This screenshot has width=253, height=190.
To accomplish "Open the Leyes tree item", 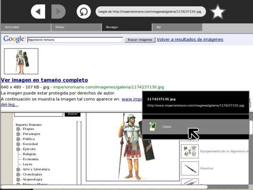I will coord(28,164).
